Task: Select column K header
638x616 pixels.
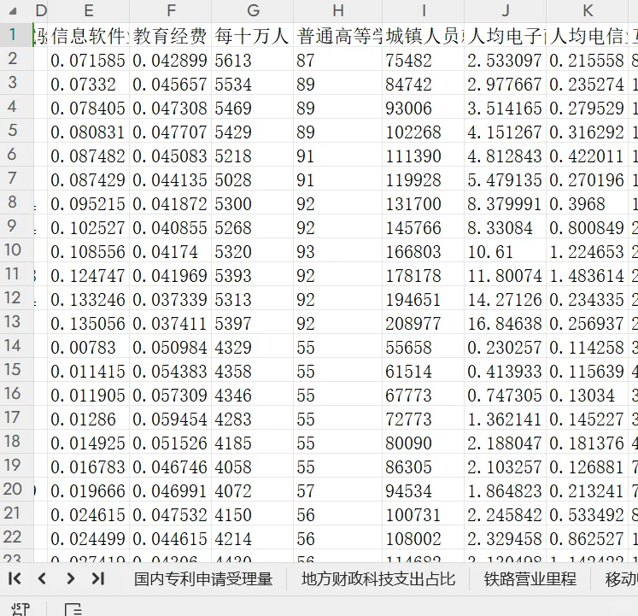Action: [587, 10]
